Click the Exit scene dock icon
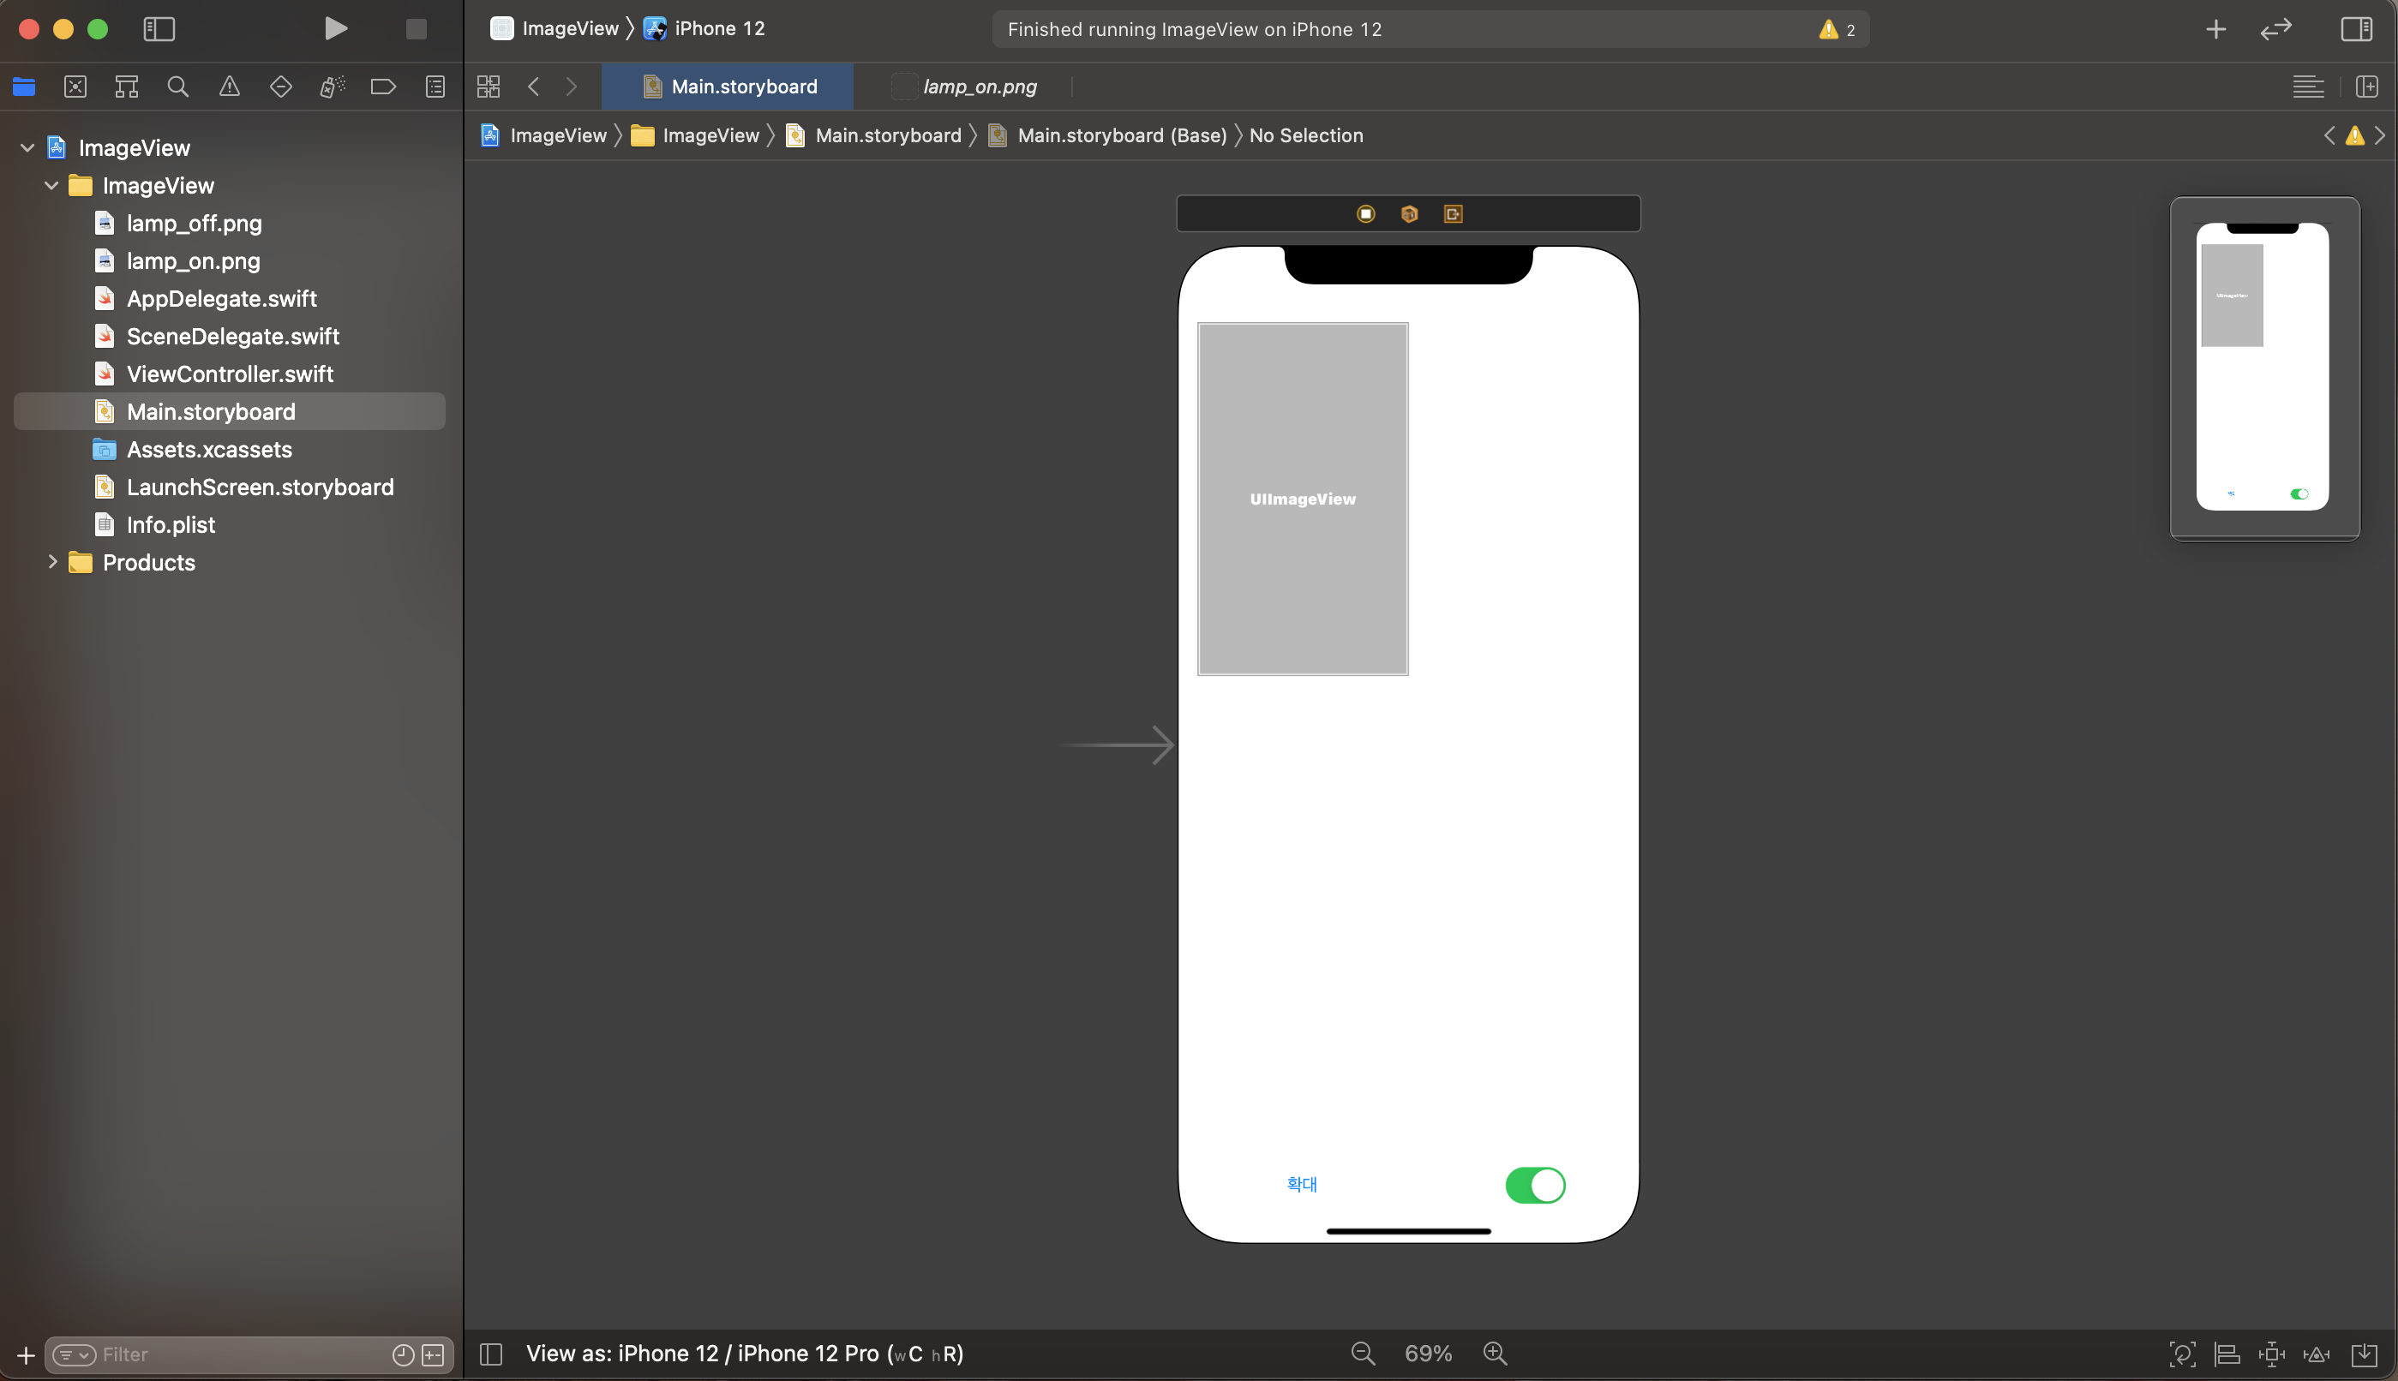Screen dimensions: 2398x1381 pyautogui.click(x=1453, y=214)
